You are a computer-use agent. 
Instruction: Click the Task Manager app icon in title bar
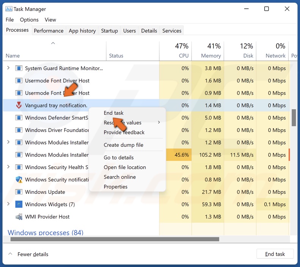pyautogui.click(x=9, y=9)
